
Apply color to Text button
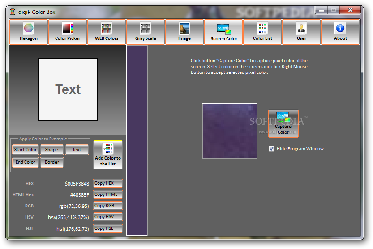coord(77,150)
